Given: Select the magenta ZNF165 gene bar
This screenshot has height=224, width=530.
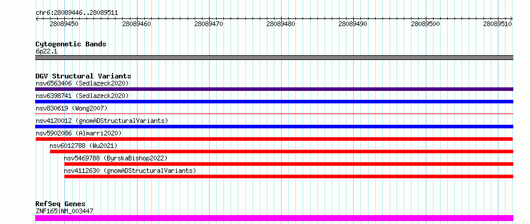Looking at the screenshot, I should click(x=274, y=218).
